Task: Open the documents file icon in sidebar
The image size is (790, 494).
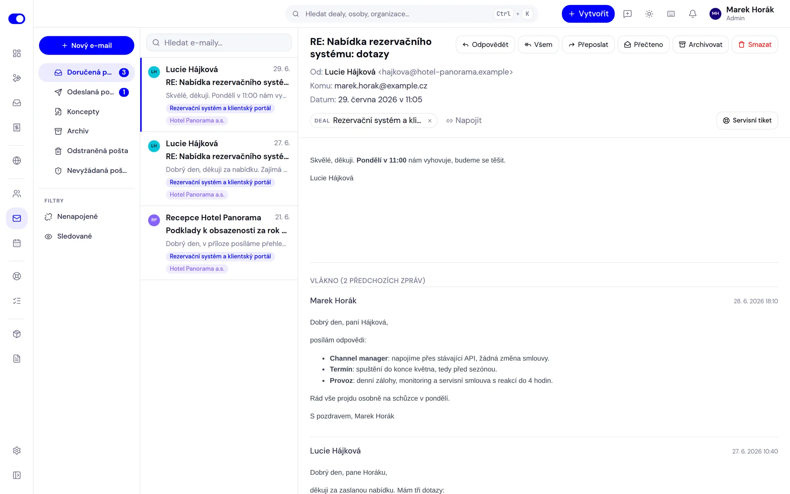Action: [x=17, y=359]
